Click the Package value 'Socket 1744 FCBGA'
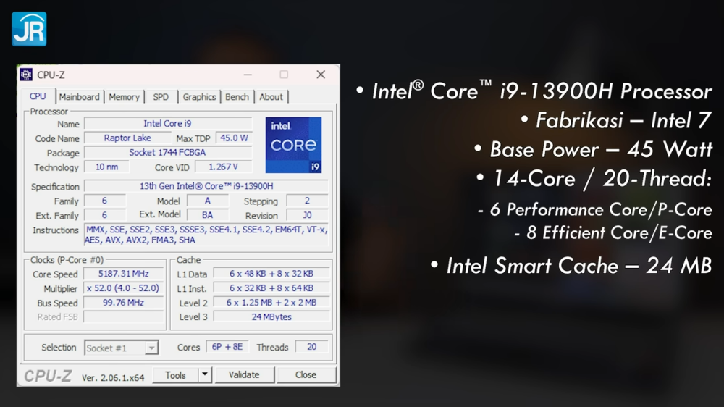Screen dimensions: 724x407 pyautogui.click(x=168, y=153)
